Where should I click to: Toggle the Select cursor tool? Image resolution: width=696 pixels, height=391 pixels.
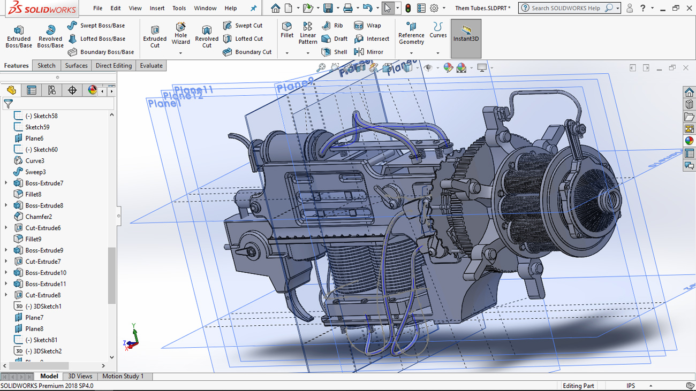tap(388, 8)
